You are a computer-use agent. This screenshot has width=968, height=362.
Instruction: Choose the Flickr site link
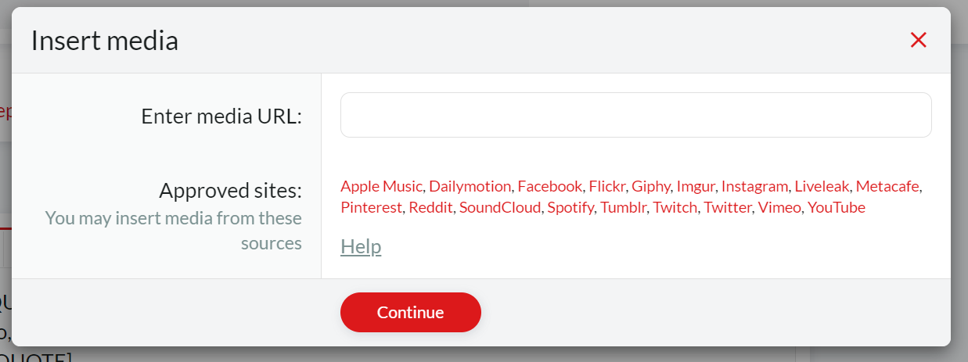(606, 186)
